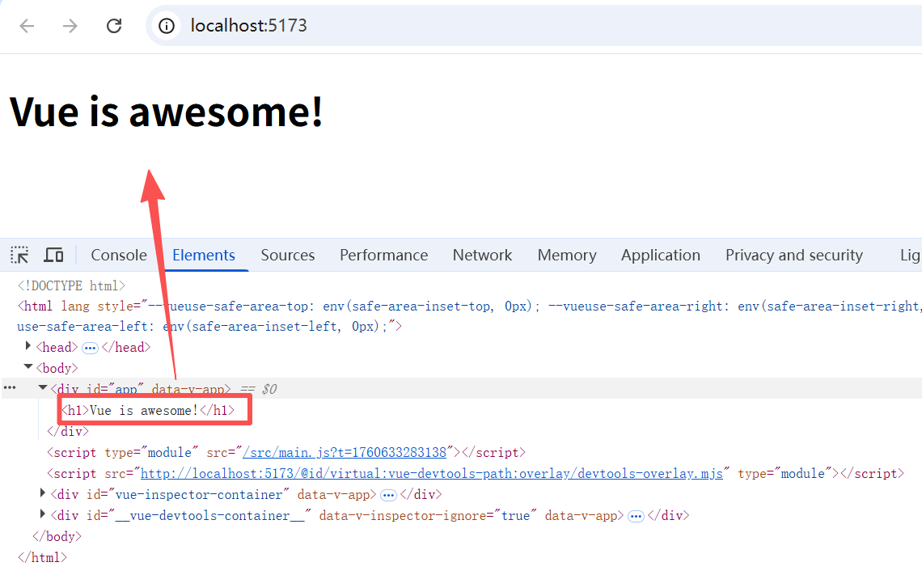Expand the vue-inspector-container div

click(42, 493)
